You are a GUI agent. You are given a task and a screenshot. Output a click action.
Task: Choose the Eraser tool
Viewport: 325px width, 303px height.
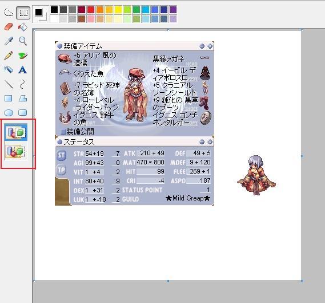click(x=9, y=27)
